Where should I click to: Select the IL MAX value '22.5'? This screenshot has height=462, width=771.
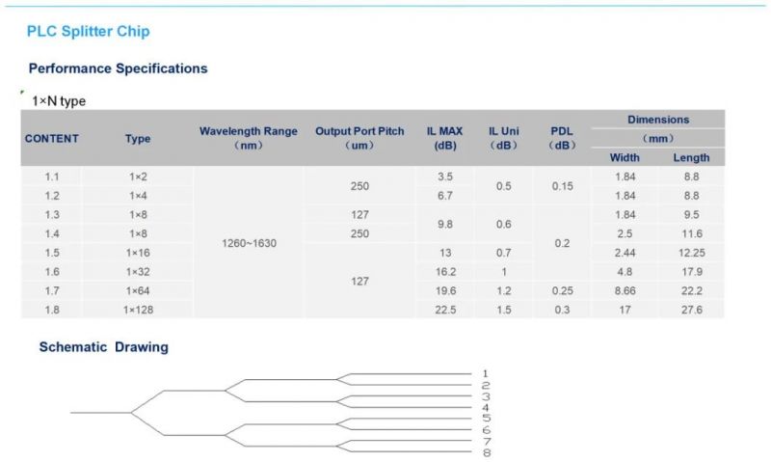pyautogui.click(x=445, y=310)
